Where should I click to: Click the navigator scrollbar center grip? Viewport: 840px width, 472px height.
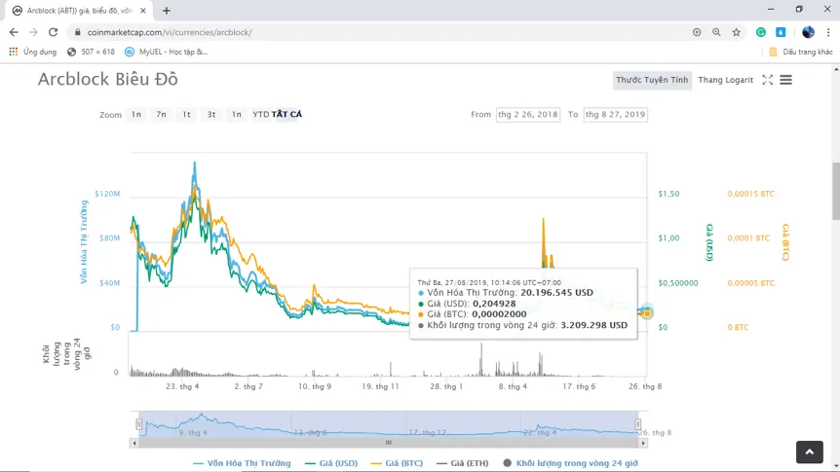pos(389,443)
